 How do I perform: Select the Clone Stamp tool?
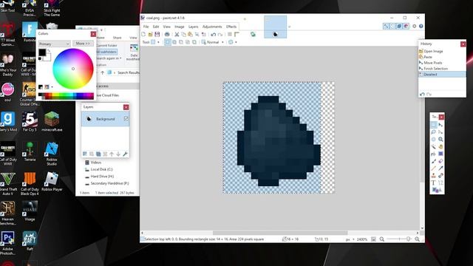[434, 176]
